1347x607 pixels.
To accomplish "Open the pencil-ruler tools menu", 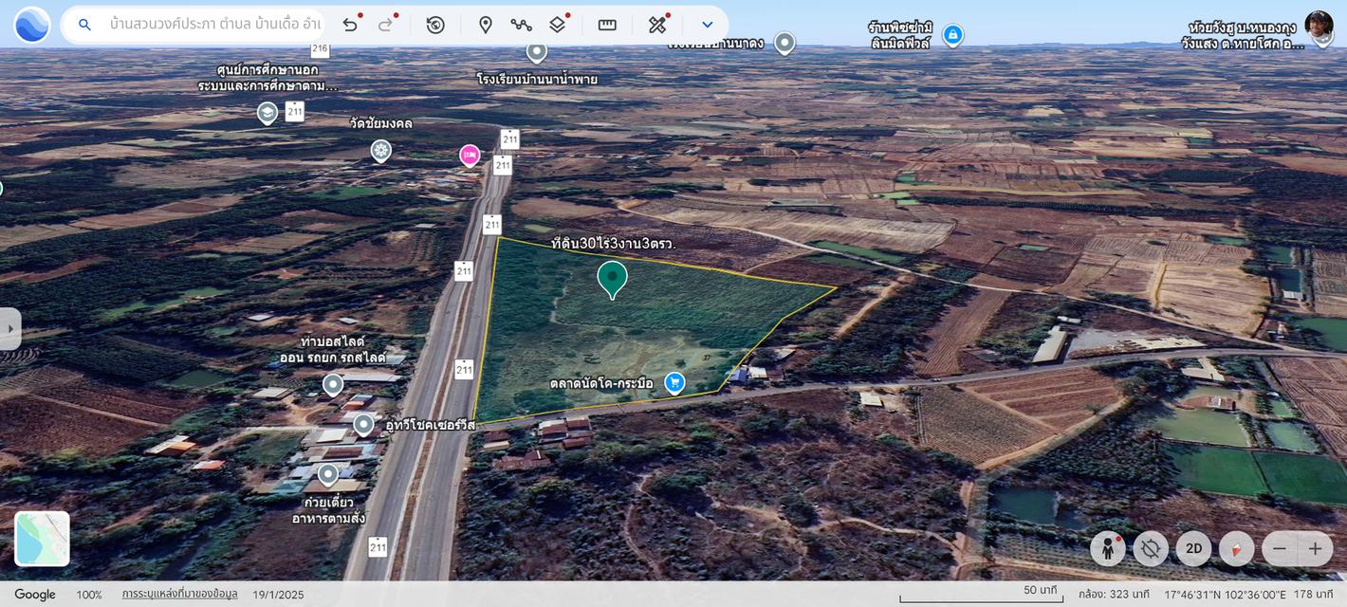I will click(x=657, y=25).
